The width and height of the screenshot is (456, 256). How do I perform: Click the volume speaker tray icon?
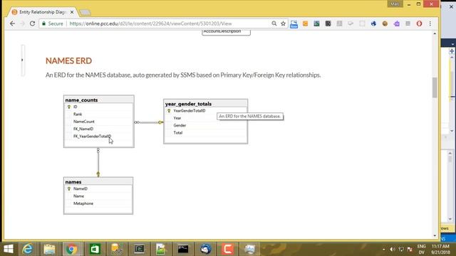point(392,250)
